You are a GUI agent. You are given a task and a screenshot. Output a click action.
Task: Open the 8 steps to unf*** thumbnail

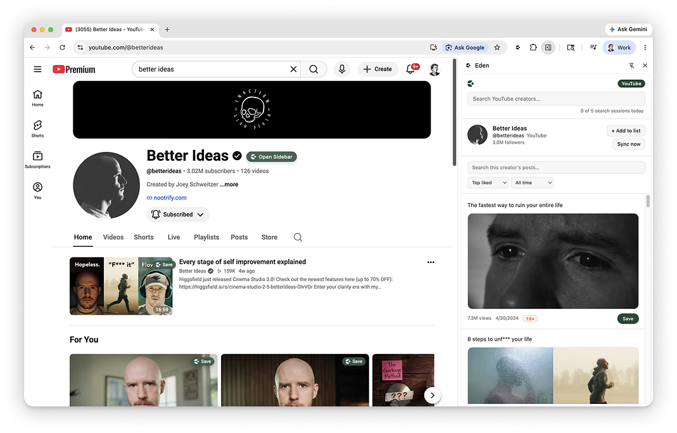pos(553,375)
